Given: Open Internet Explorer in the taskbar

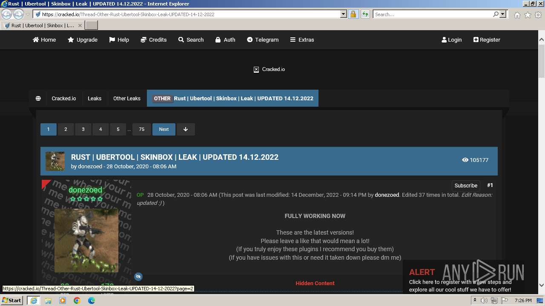Looking at the screenshot, I should [33, 300].
